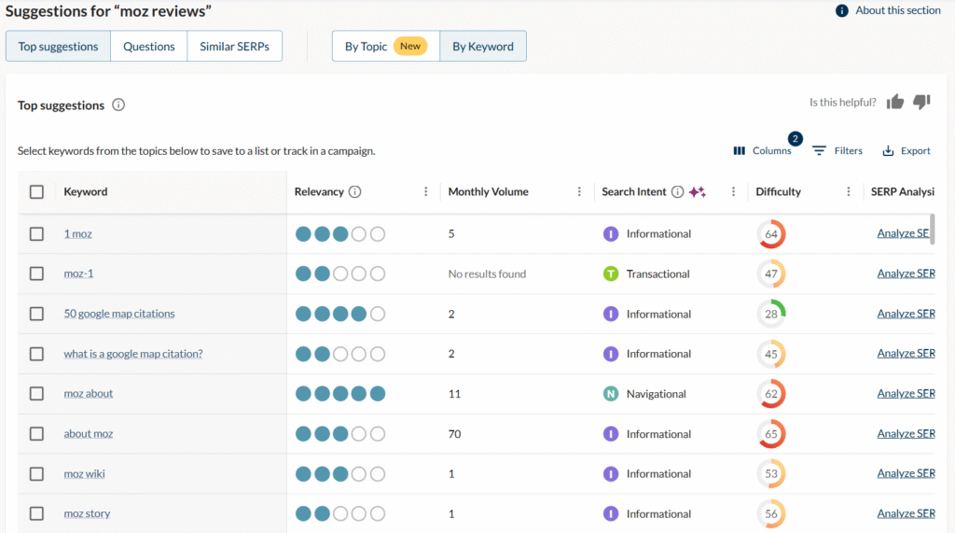The width and height of the screenshot is (955, 533).
Task: Click the difficulty 47 gauge for moz-1
Action: pos(771,274)
